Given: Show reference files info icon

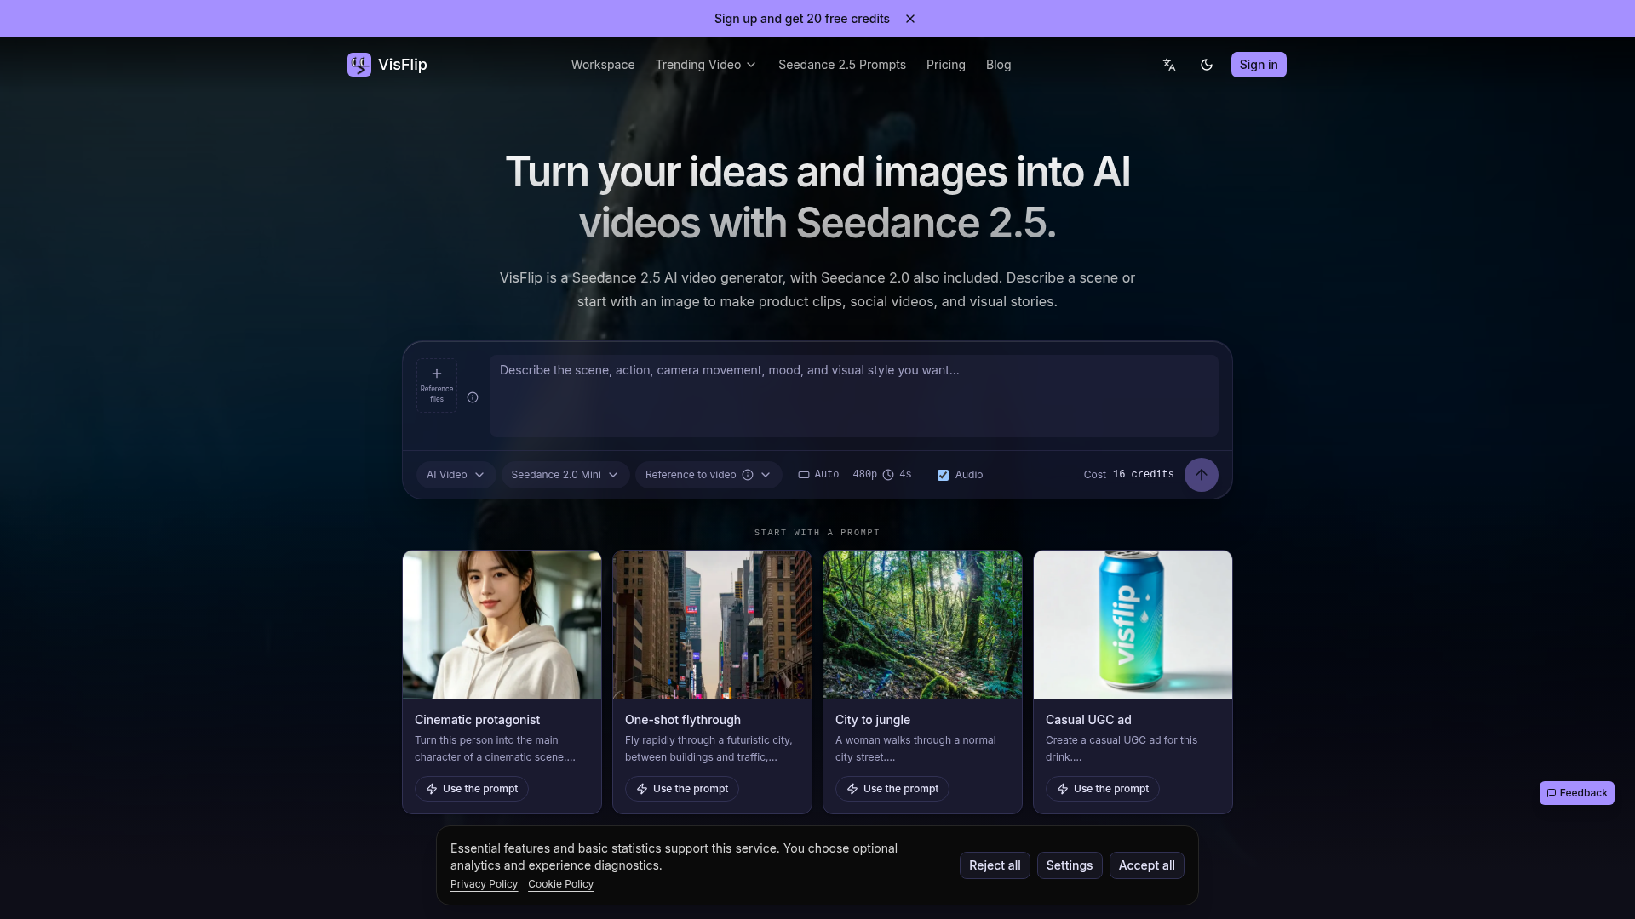Looking at the screenshot, I should tap(473, 397).
